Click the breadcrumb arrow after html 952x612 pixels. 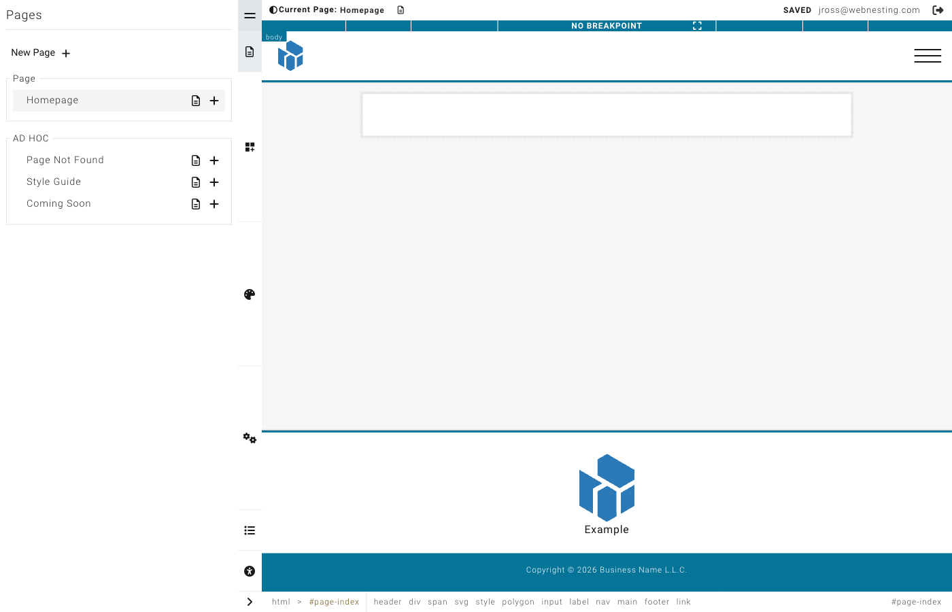click(x=299, y=602)
